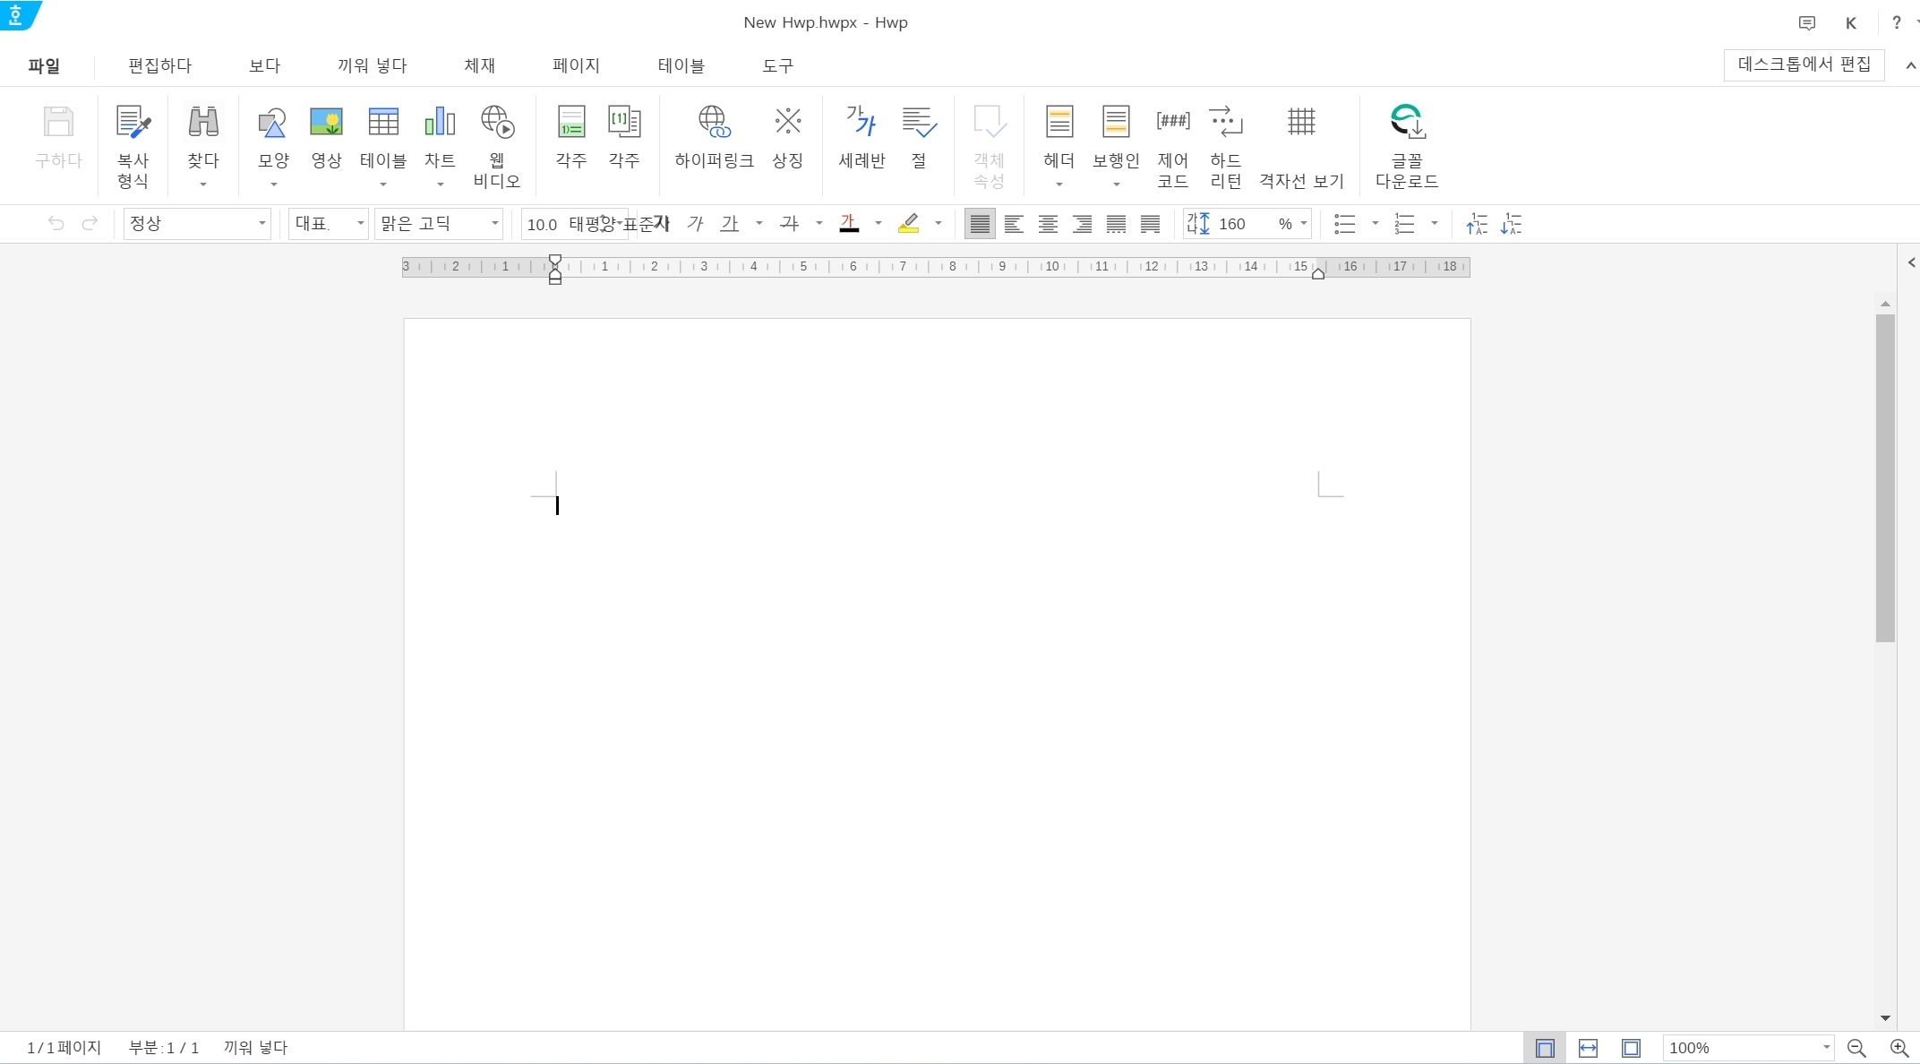Click the 헤더 header icon
The height and width of the screenshot is (1064, 1920).
(x=1059, y=122)
